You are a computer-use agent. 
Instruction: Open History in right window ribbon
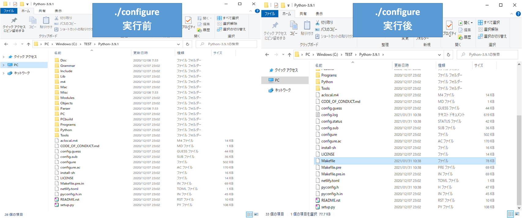coord(464,37)
